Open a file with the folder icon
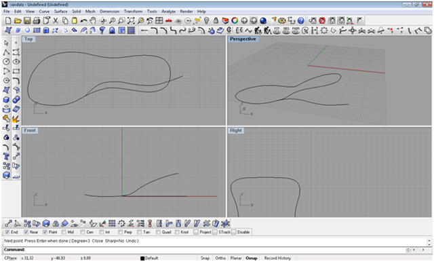 [x=18, y=21]
